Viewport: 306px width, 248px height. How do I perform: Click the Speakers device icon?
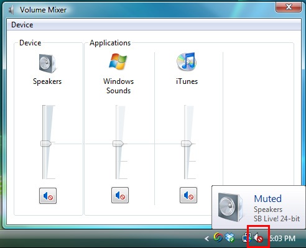pyautogui.click(x=47, y=63)
